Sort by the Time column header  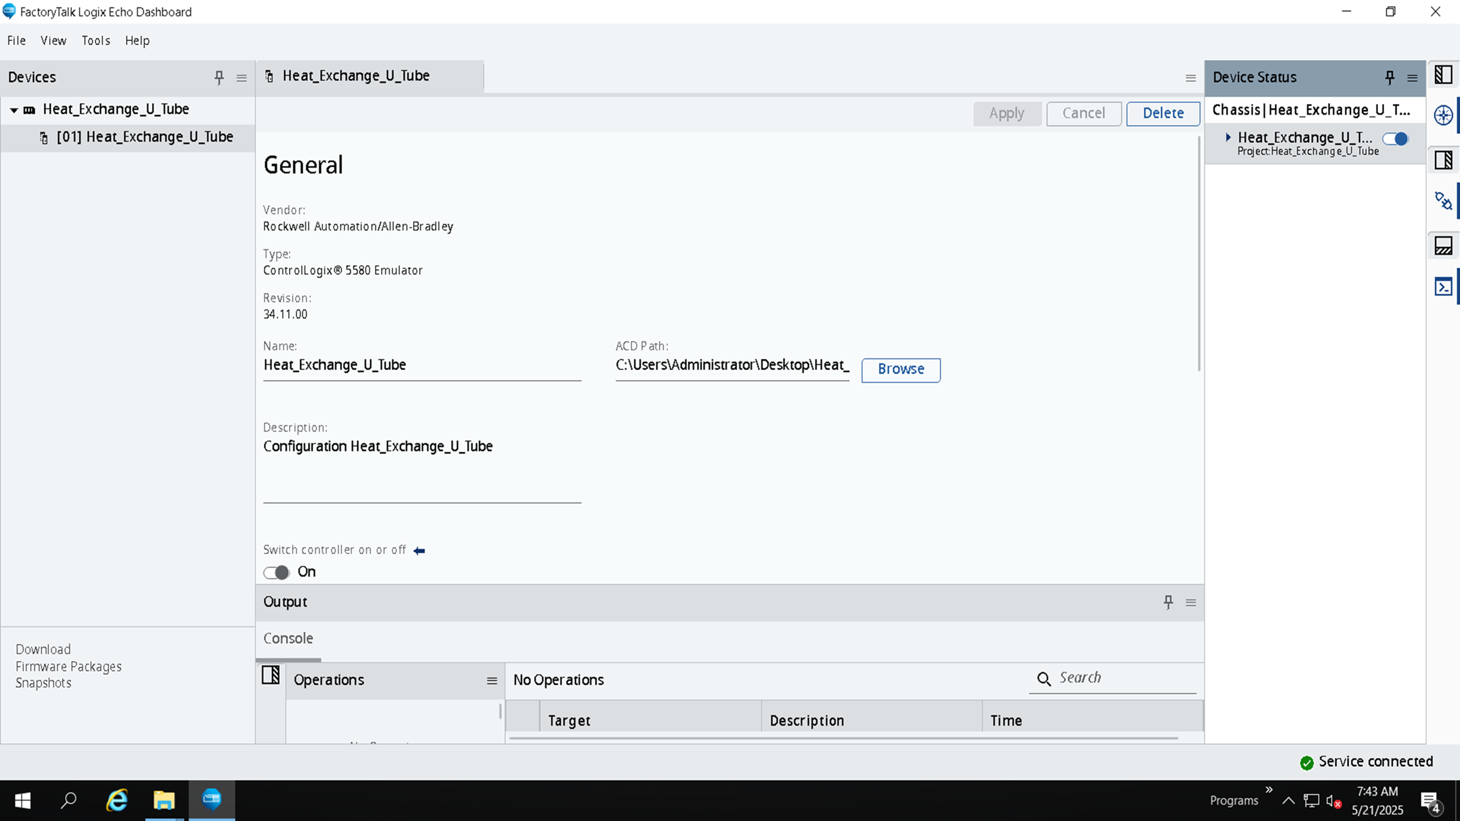tap(1092, 721)
